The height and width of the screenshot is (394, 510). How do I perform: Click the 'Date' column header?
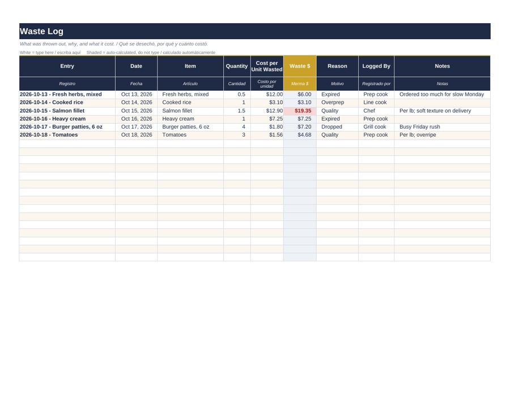pos(136,66)
